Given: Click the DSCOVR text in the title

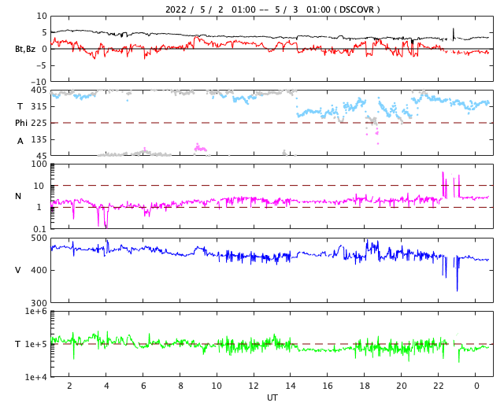Looking at the screenshot, I should [x=357, y=9].
